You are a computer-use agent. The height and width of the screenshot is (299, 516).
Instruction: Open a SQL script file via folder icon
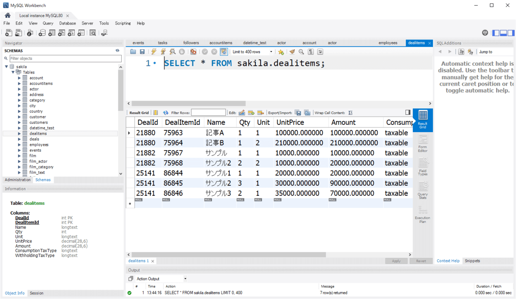(x=133, y=52)
